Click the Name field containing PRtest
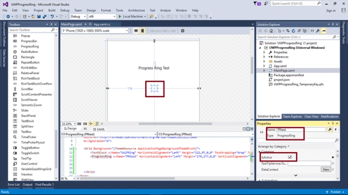348x195 pixels. coord(301,130)
